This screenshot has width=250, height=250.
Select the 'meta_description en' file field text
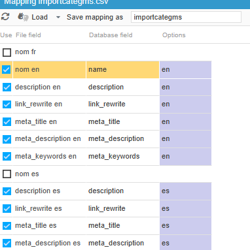pos(48,139)
